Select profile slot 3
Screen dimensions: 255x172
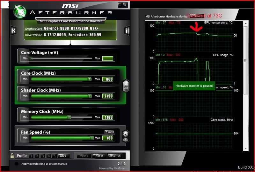tap(43, 156)
